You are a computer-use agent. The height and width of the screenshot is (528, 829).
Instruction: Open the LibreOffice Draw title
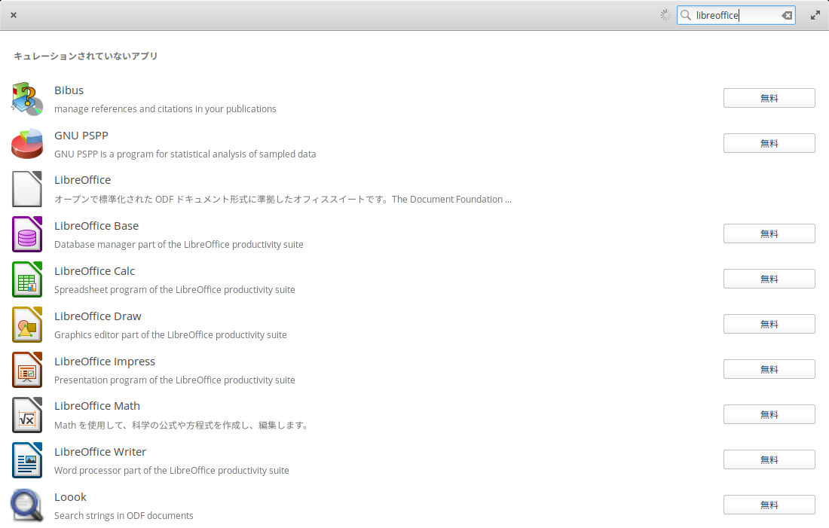(98, 316)
